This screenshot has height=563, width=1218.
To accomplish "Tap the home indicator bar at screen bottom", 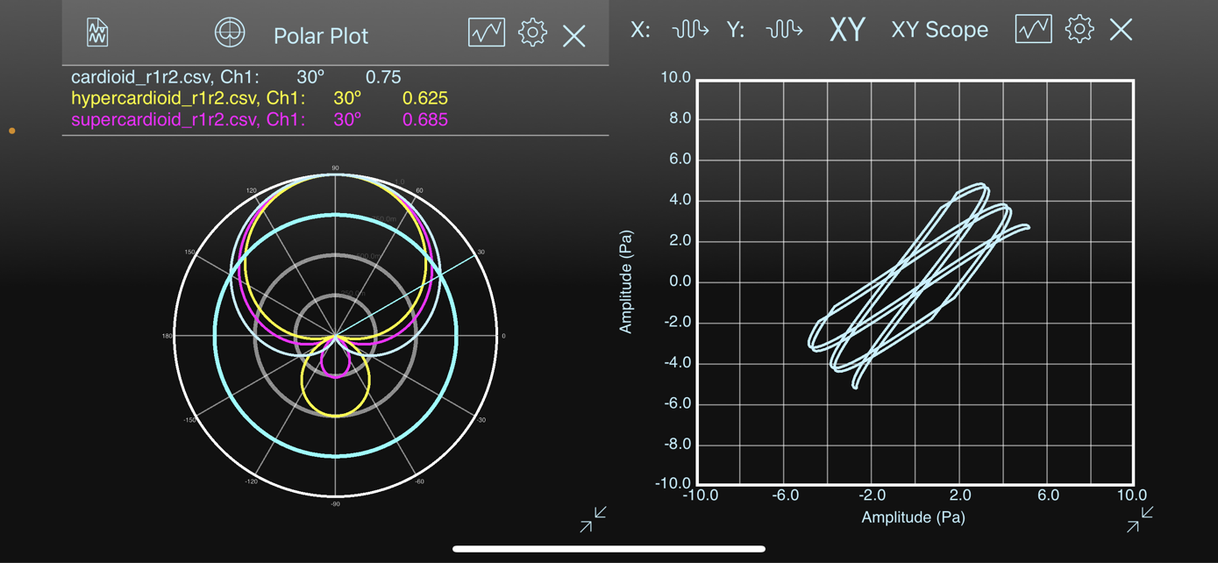I will 609,548.
